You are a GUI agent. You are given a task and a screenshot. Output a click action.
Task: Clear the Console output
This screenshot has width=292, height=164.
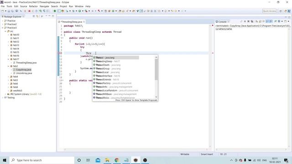[x=256, y=21]
